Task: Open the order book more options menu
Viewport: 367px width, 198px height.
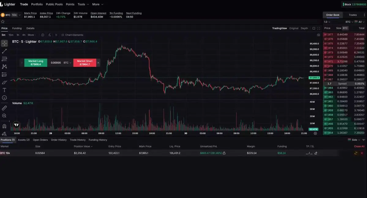Action: tap(364, 15)
